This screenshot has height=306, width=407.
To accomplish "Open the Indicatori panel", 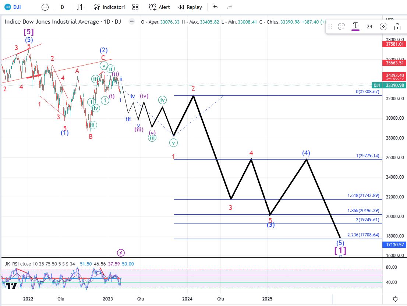I will [x=109, y=7].
